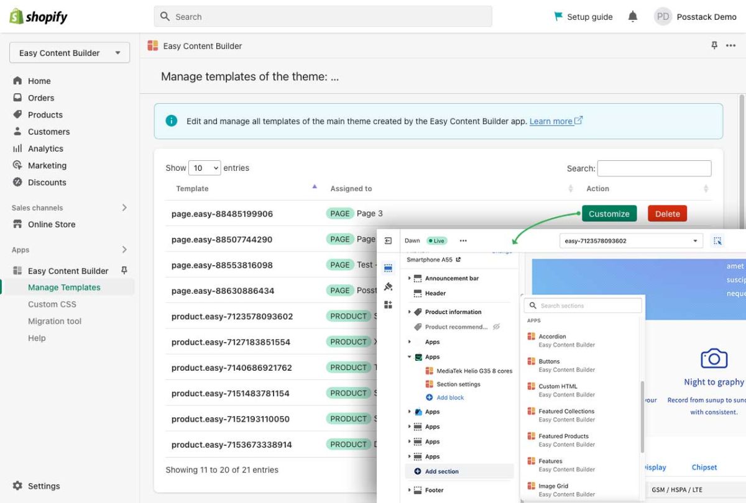The image size is (746, 503).
Task: Click the Add section button
Action: point(441,471)
